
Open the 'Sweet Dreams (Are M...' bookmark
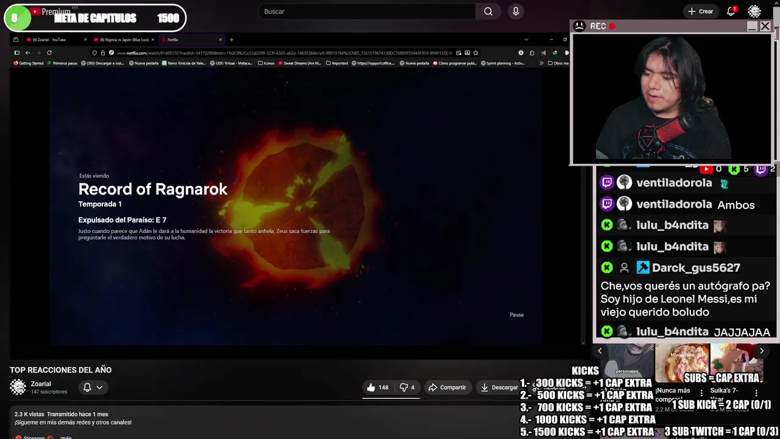(299, 63)
